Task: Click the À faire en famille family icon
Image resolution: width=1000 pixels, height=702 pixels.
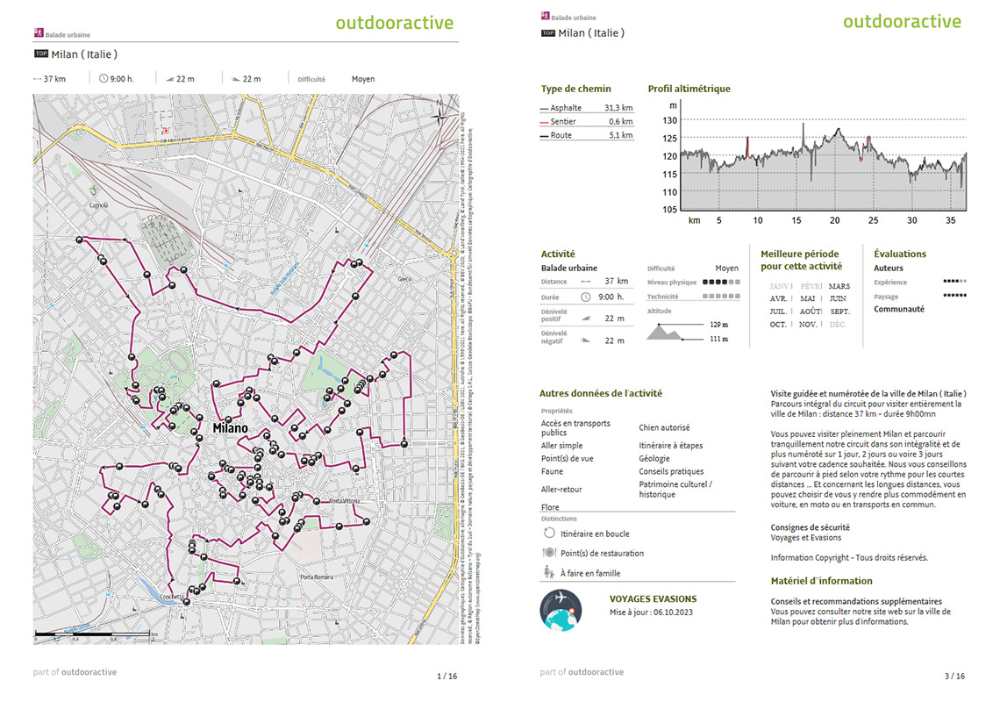Action: pyautogui.click(x=548, y=572)
